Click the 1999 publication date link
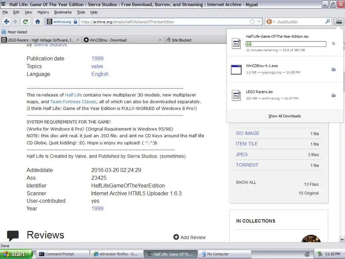The height and width of the screenshot is (259, 345). [97, 58]
